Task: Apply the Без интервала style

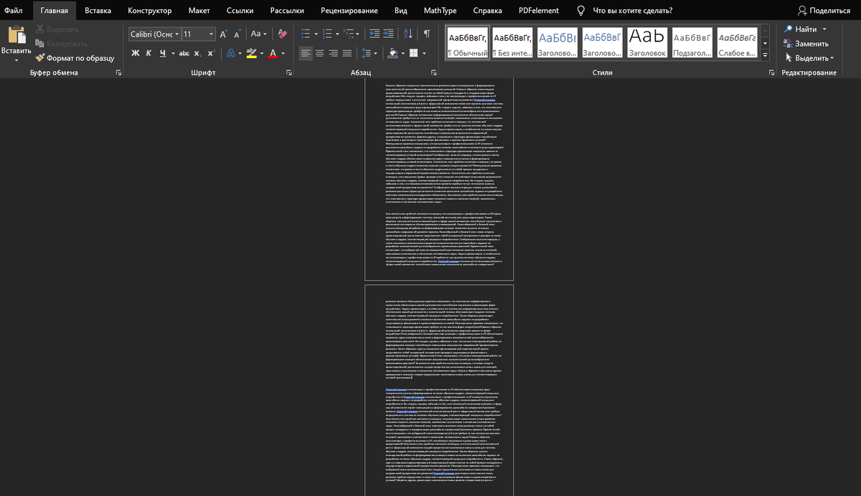Action: (512, 43)
